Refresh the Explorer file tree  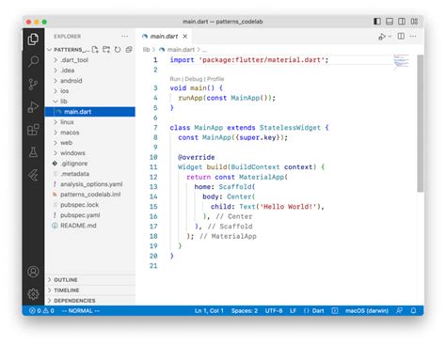click(x=118, y=50)
